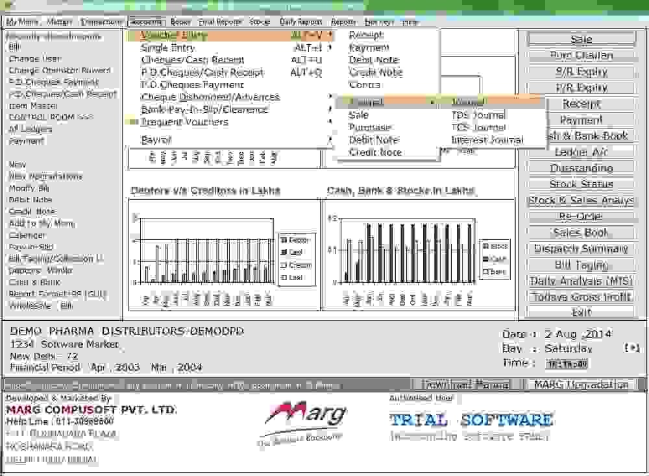
Task: Click Change User in left list
Action: (x=36, y=59)
